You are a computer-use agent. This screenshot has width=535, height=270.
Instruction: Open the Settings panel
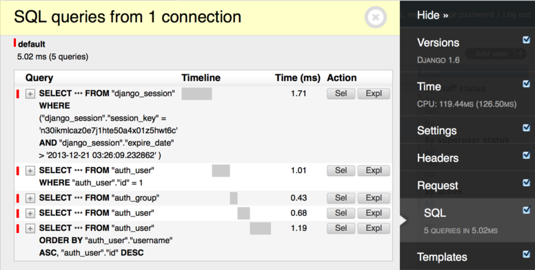pos(436,131)
